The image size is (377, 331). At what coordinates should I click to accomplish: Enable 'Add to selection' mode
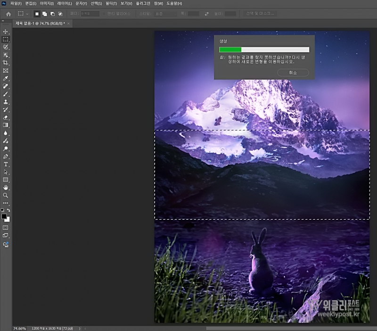click(x=44, y=14)
